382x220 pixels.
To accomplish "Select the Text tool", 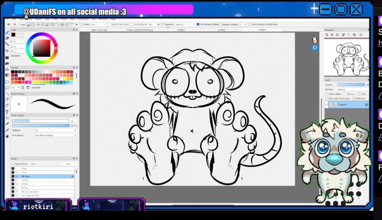I will click(7, 112).
